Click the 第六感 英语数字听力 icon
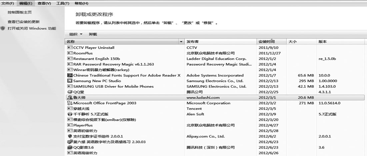The image size is (367, 156). pyautogui.click(x=70, y=142)
